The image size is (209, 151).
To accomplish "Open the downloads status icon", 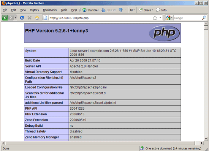I will pos(142,148).
